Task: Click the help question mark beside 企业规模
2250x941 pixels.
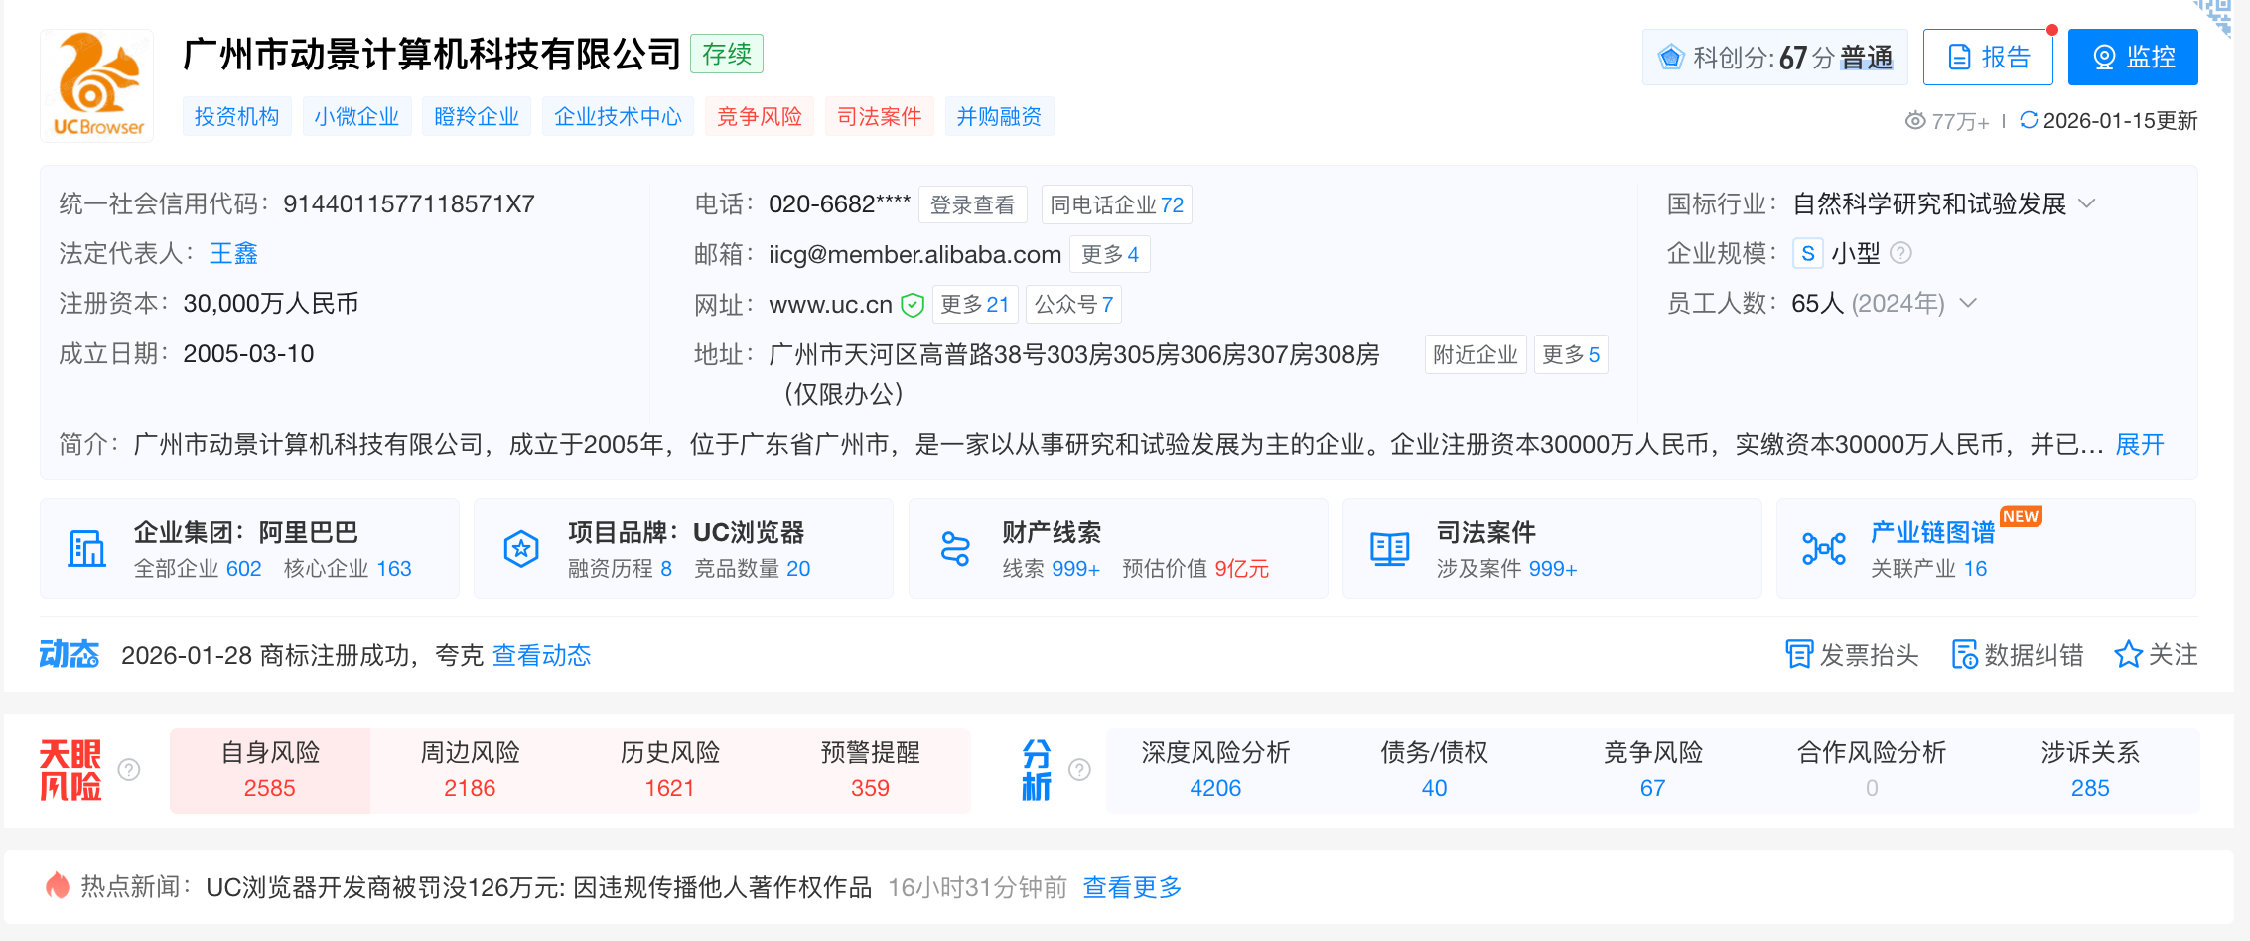Action: coord(1901,253)
